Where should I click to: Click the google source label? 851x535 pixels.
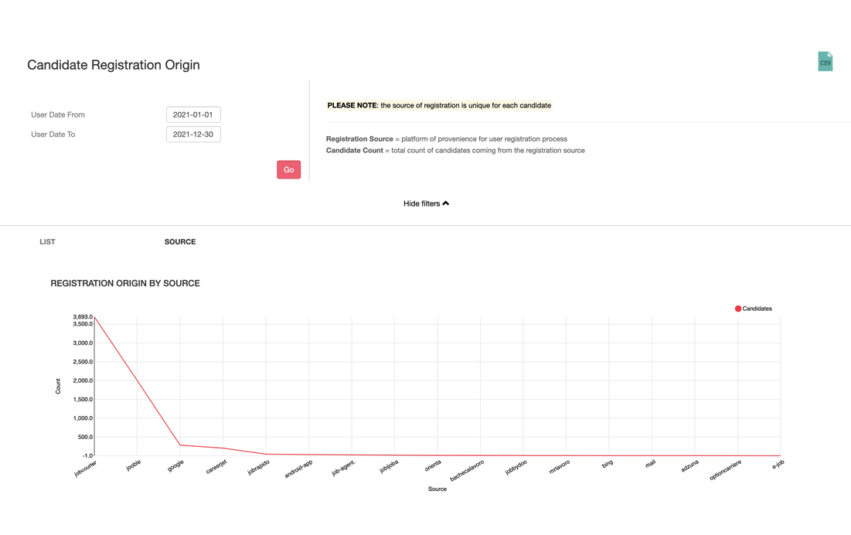176,465
